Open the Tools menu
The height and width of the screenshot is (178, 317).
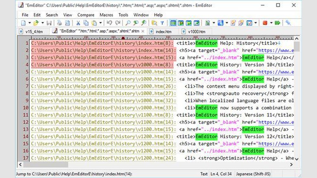123,15
